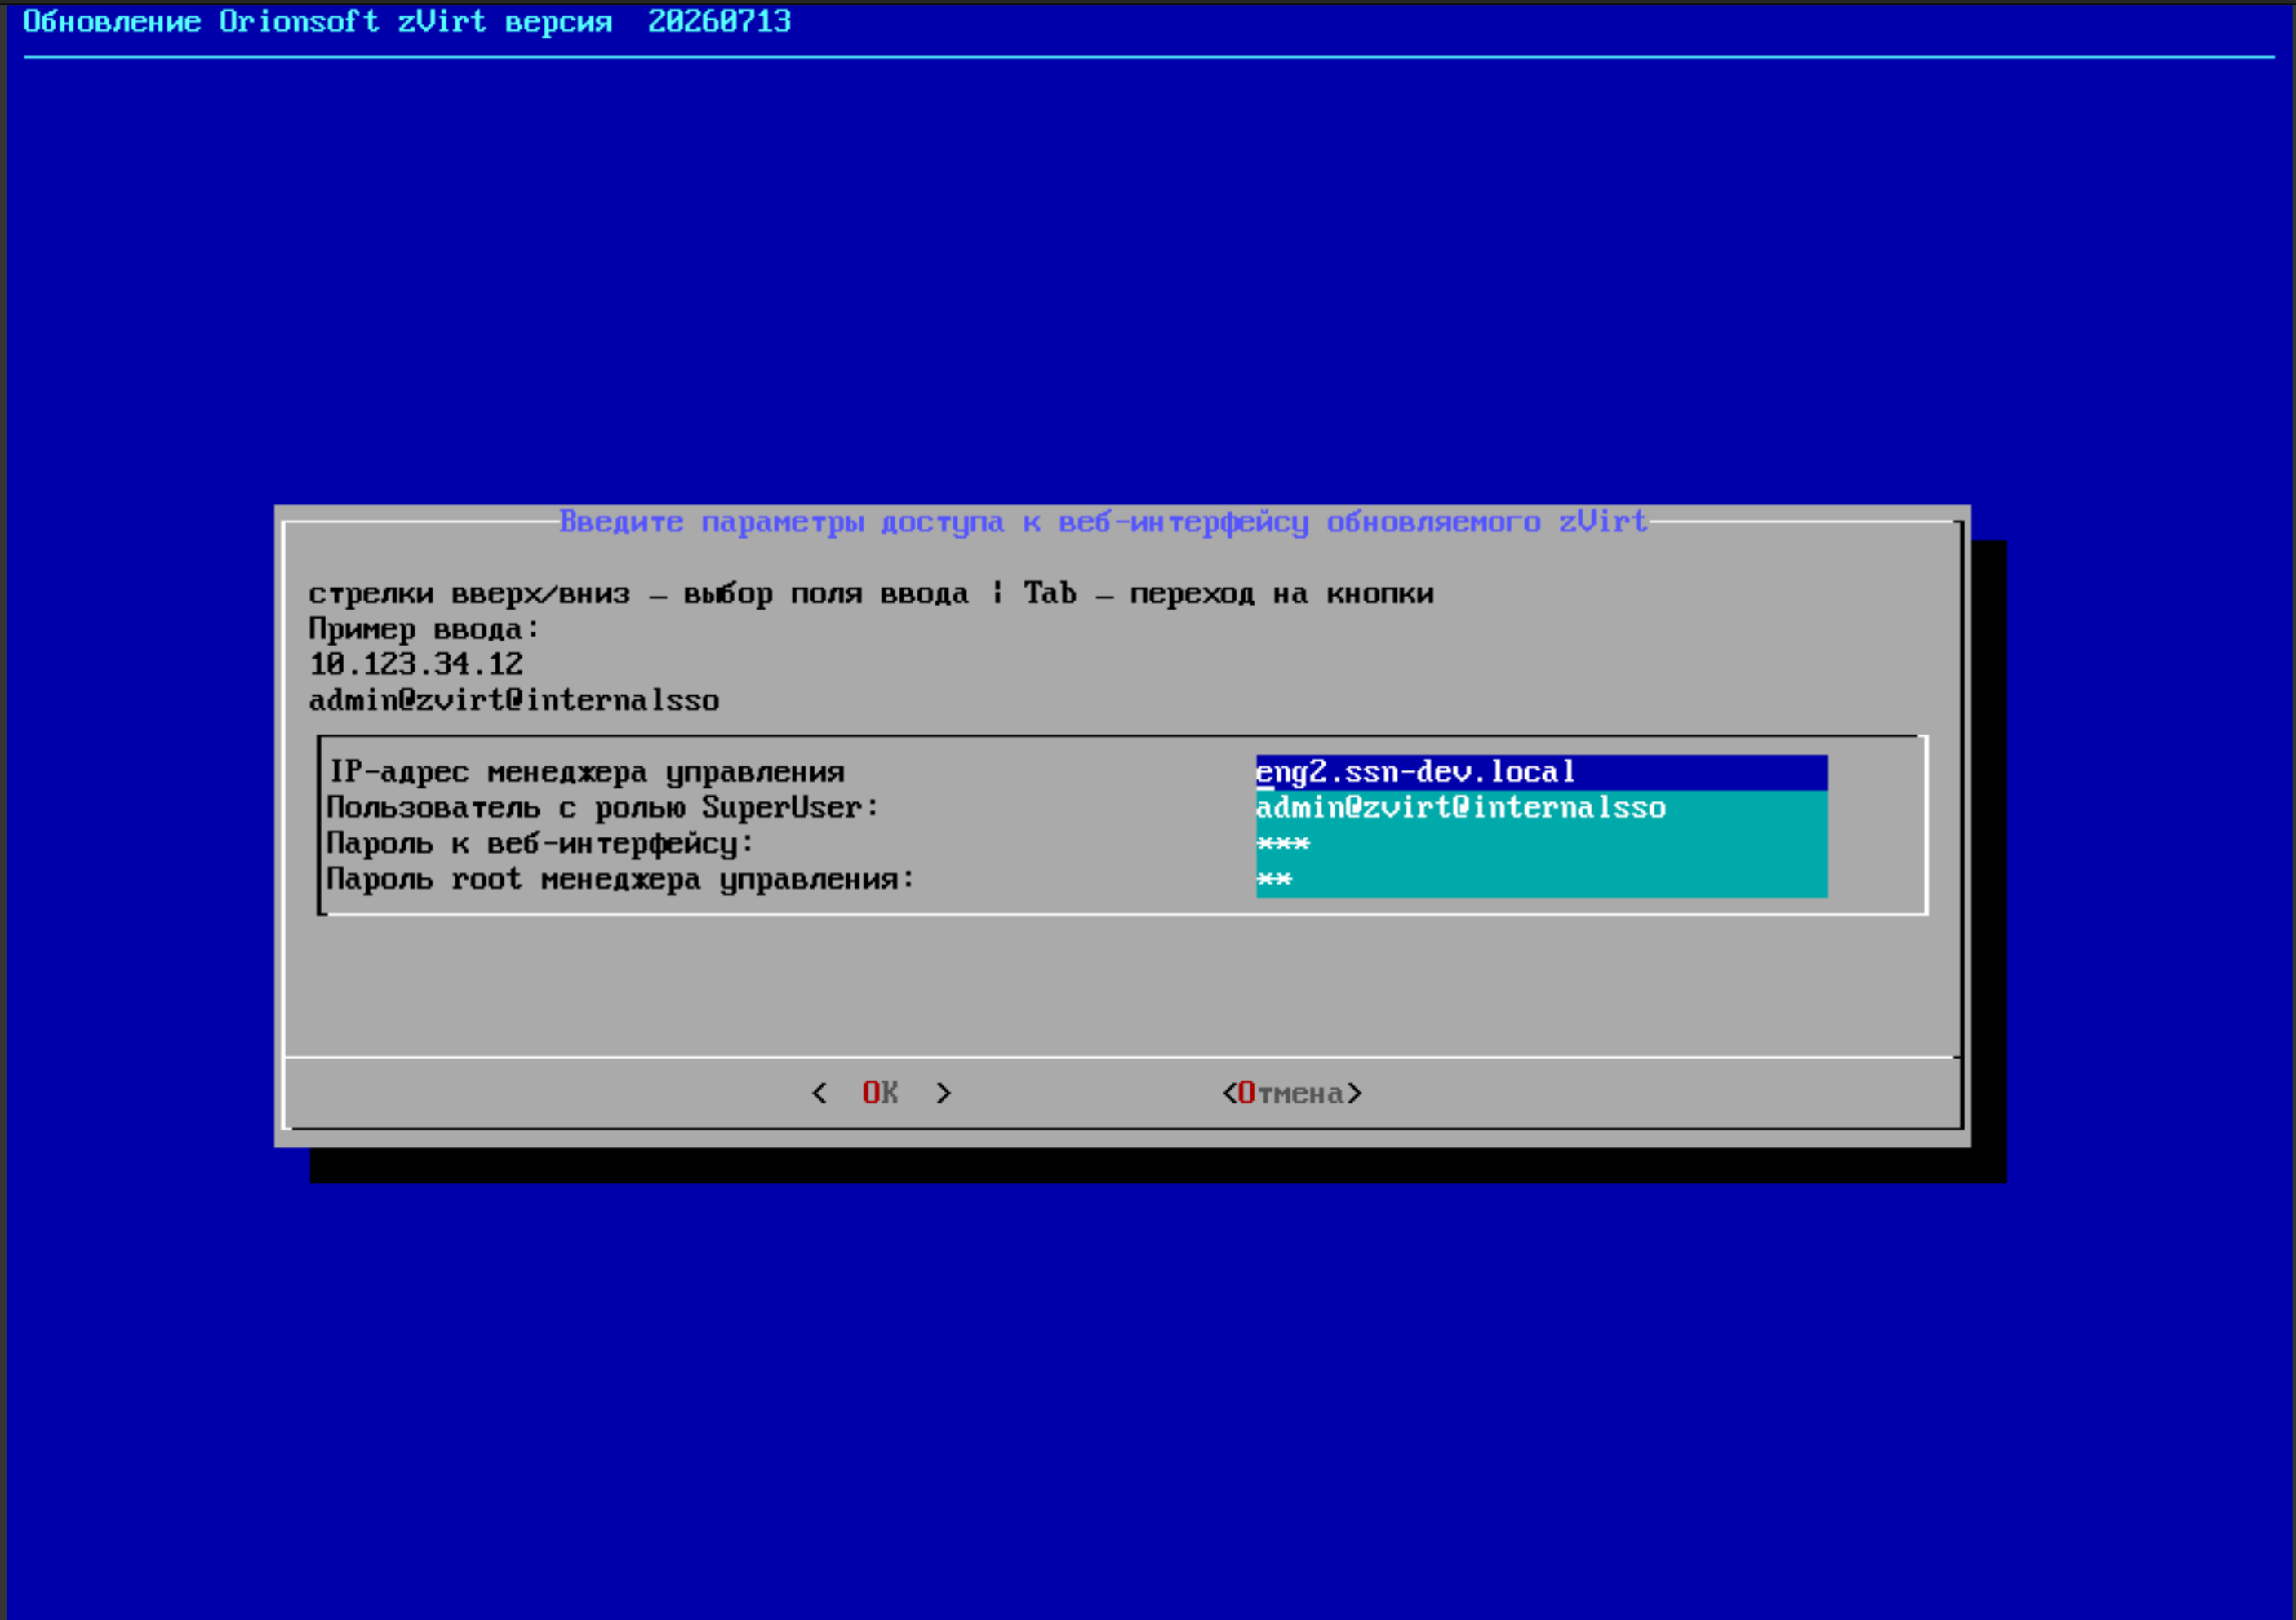The height and width of the screenshot is (1620, 2296).
Task: Click the 'IP-адрес менеджера управления' label
Action: [x=587, y=772]
